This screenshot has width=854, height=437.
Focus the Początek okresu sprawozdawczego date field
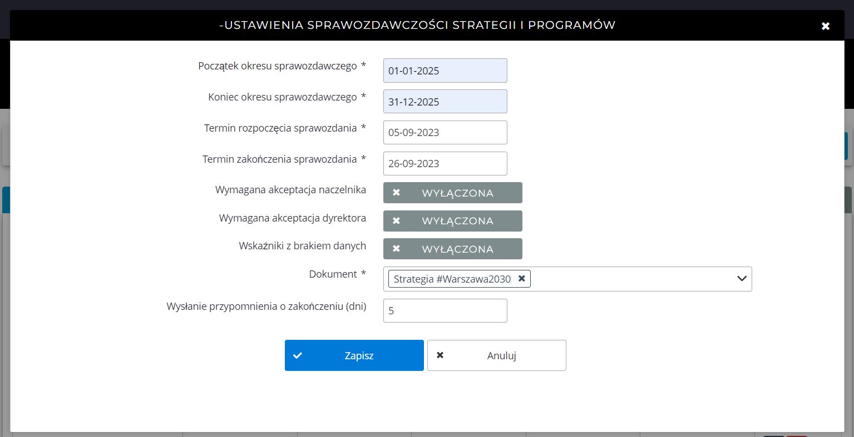[445, 71]
